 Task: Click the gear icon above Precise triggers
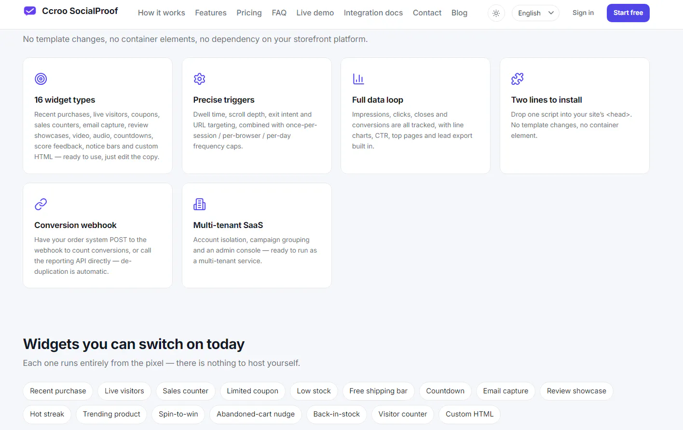[x=200, y=79]
